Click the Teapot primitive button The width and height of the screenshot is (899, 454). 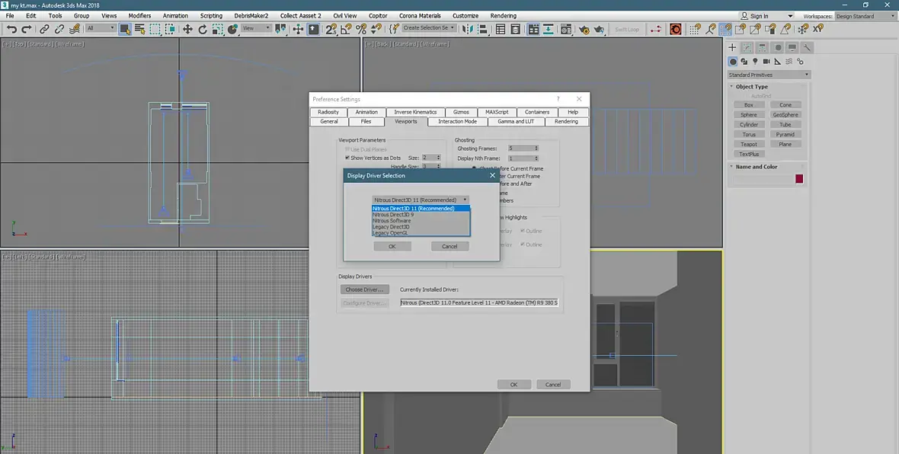click(x=749, y=144)
